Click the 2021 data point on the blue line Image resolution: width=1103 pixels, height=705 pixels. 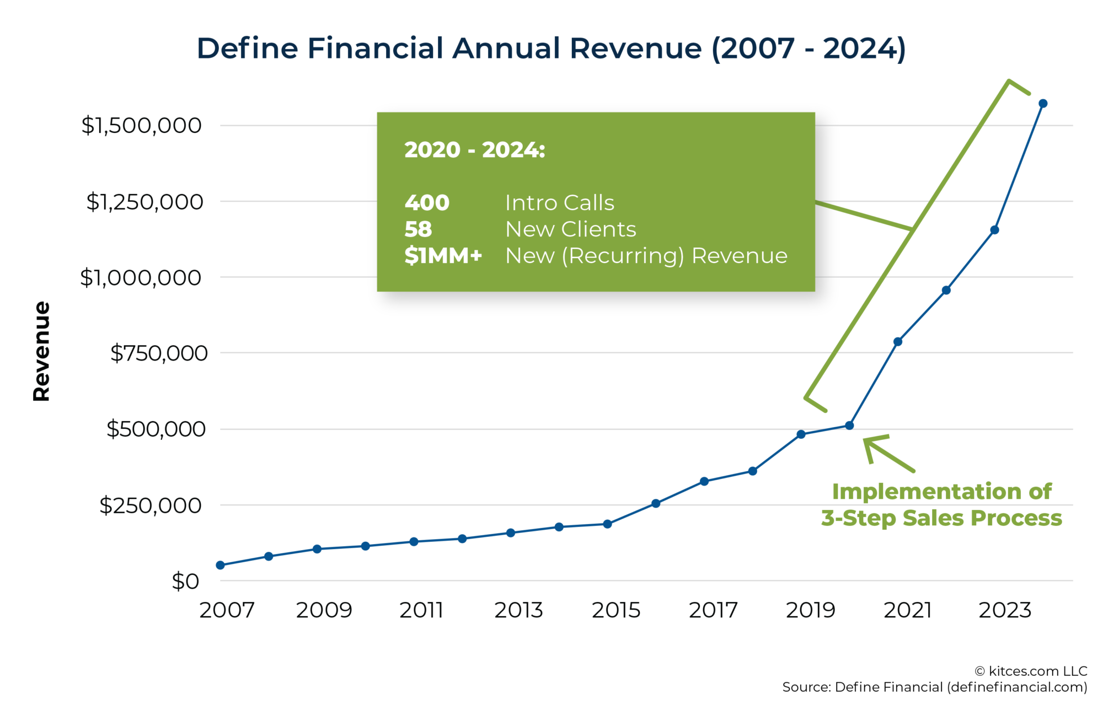898,342
